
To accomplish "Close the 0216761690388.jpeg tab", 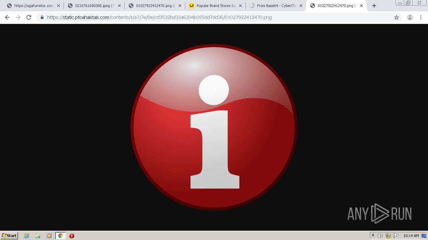I will [x=119, y=6].
